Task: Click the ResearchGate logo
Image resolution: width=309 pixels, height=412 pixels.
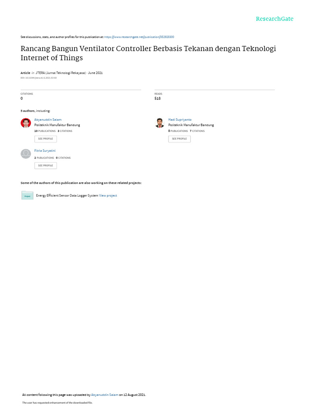Action: tap(274, 19)
